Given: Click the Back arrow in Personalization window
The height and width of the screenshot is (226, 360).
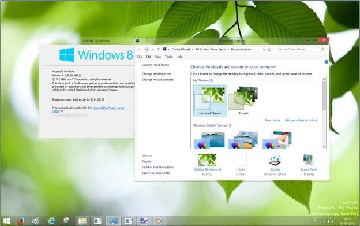Looking at the screenshot, I should tap(140, 49).
